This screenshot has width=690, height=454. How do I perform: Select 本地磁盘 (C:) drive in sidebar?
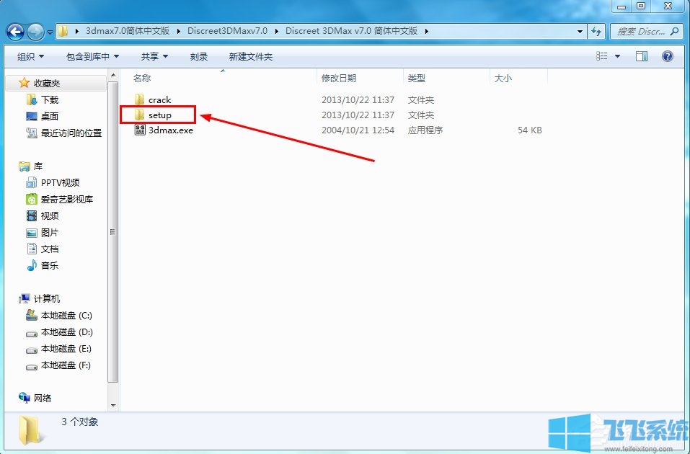[66, 316]
